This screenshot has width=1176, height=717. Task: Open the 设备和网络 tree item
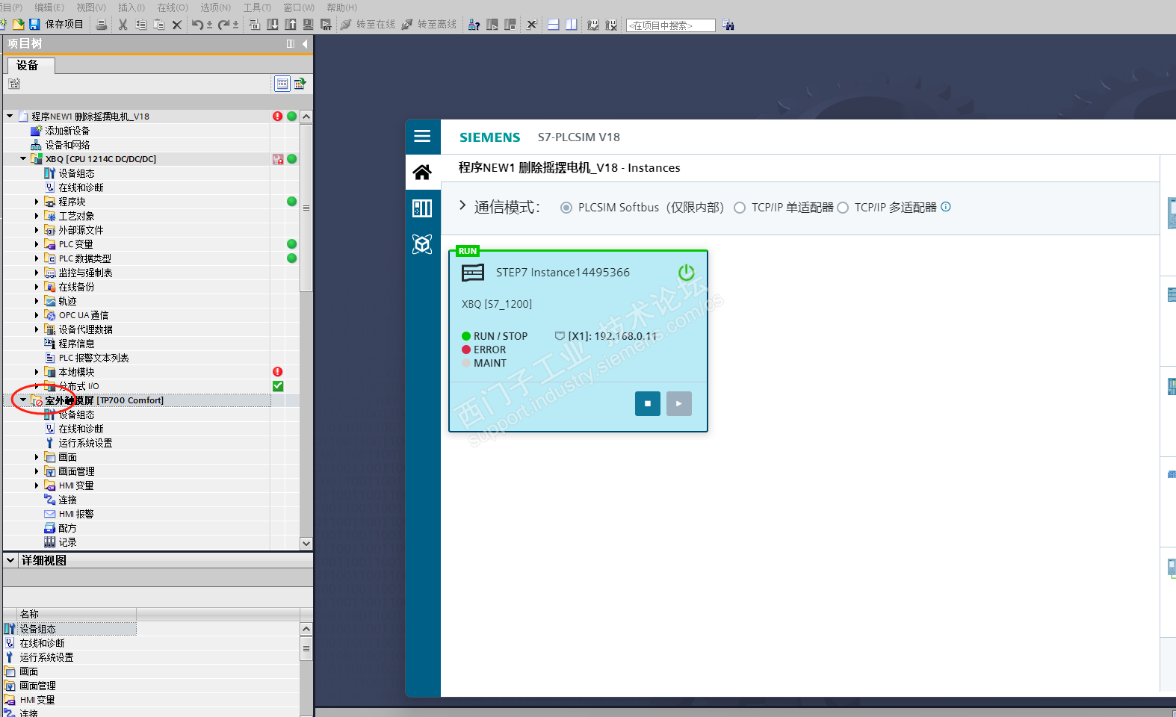pos(67,145)
